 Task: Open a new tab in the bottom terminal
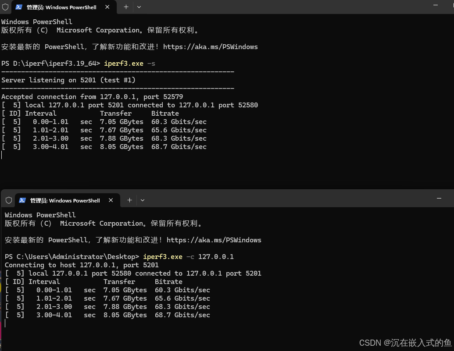pyautogui.click(x=129, y=200)
